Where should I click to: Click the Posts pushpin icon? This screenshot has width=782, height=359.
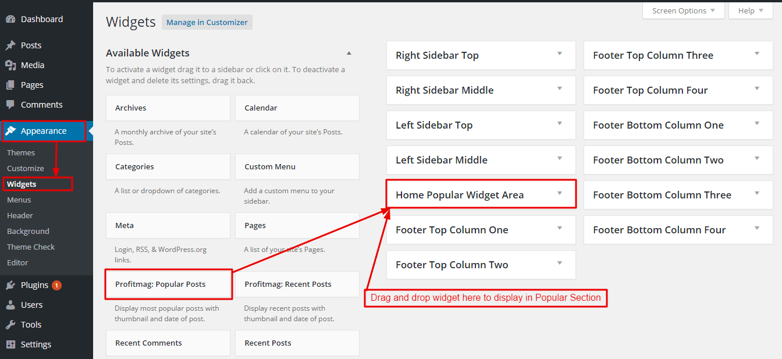coord(10,45)
